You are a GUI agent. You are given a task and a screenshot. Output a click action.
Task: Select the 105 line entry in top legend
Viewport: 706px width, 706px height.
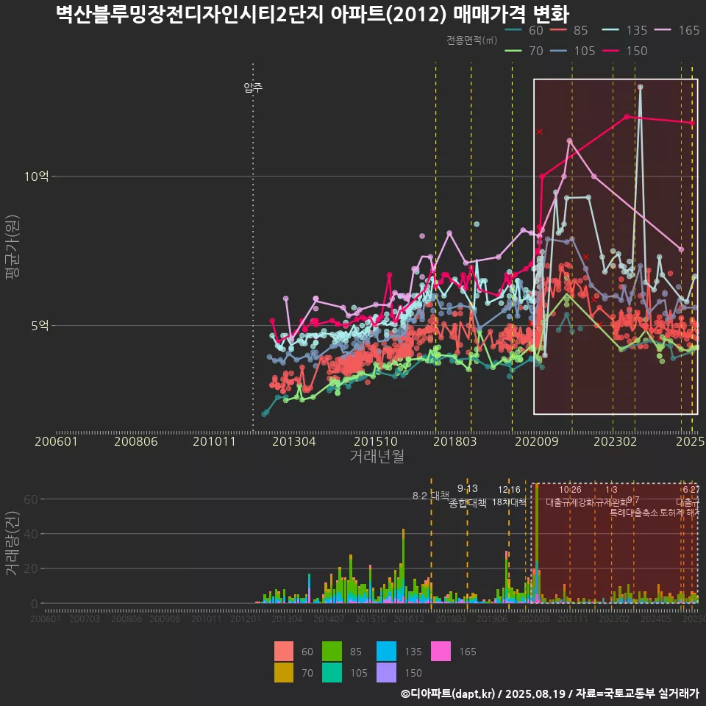tap(573, 51)
